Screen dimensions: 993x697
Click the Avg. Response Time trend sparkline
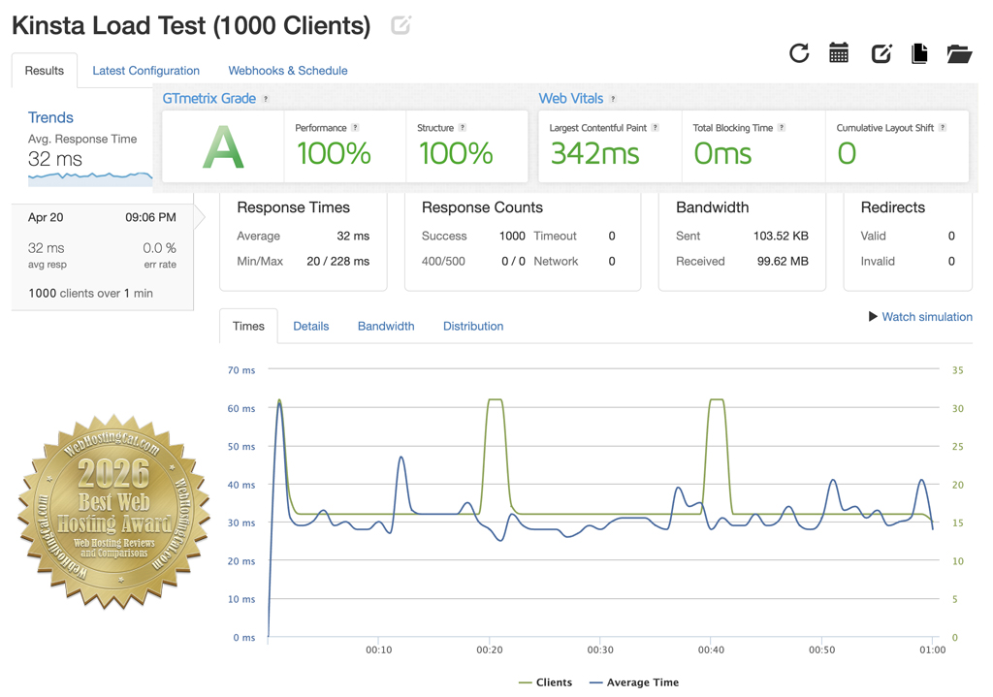click(x=90, y=178)
